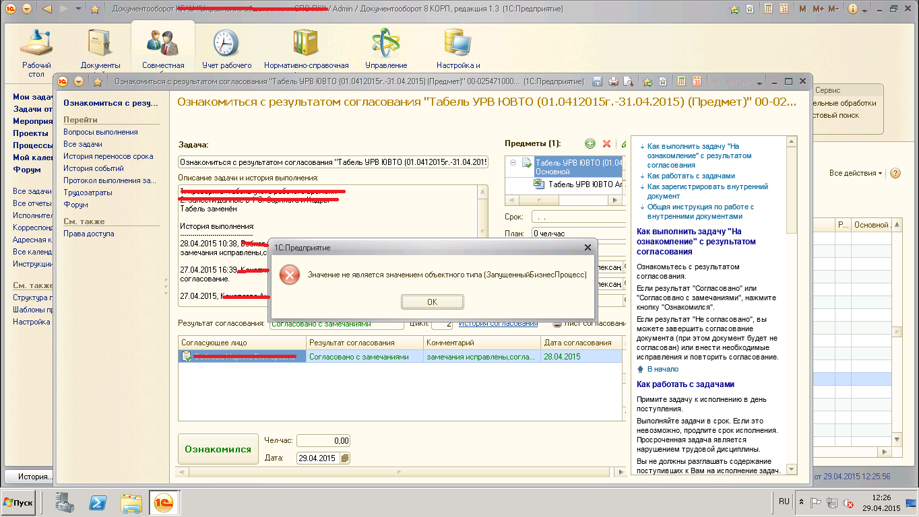Click OK in the error dialog
The height and width of the screenshot is (517, 919).
[432, 302]
